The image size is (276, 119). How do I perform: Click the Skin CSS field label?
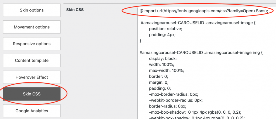(75, 10)
